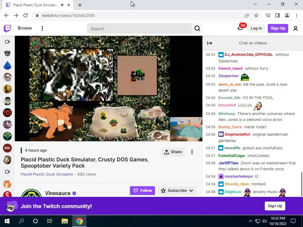Open the green shield channel avatar
Screen dimensions: 303x227
[7, 136]
